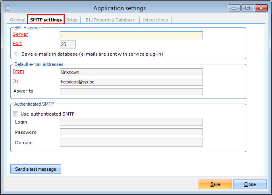Enable Save e-mails in database checkbox
This screenshot has width=272, height=195.
pyautogui.click(x=17, y=54)
